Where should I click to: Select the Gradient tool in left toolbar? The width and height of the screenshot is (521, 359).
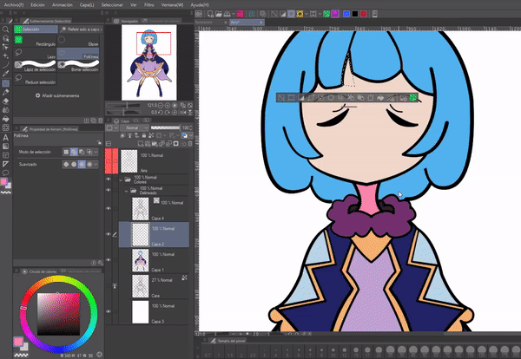tap(5, 147)
